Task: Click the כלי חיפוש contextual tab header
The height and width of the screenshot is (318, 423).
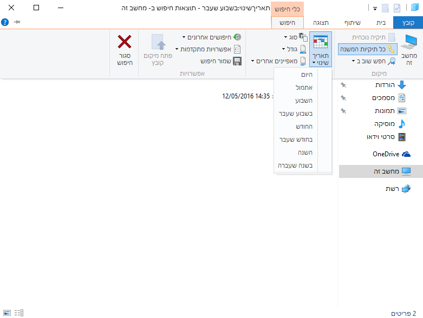Action: [287, 9]
